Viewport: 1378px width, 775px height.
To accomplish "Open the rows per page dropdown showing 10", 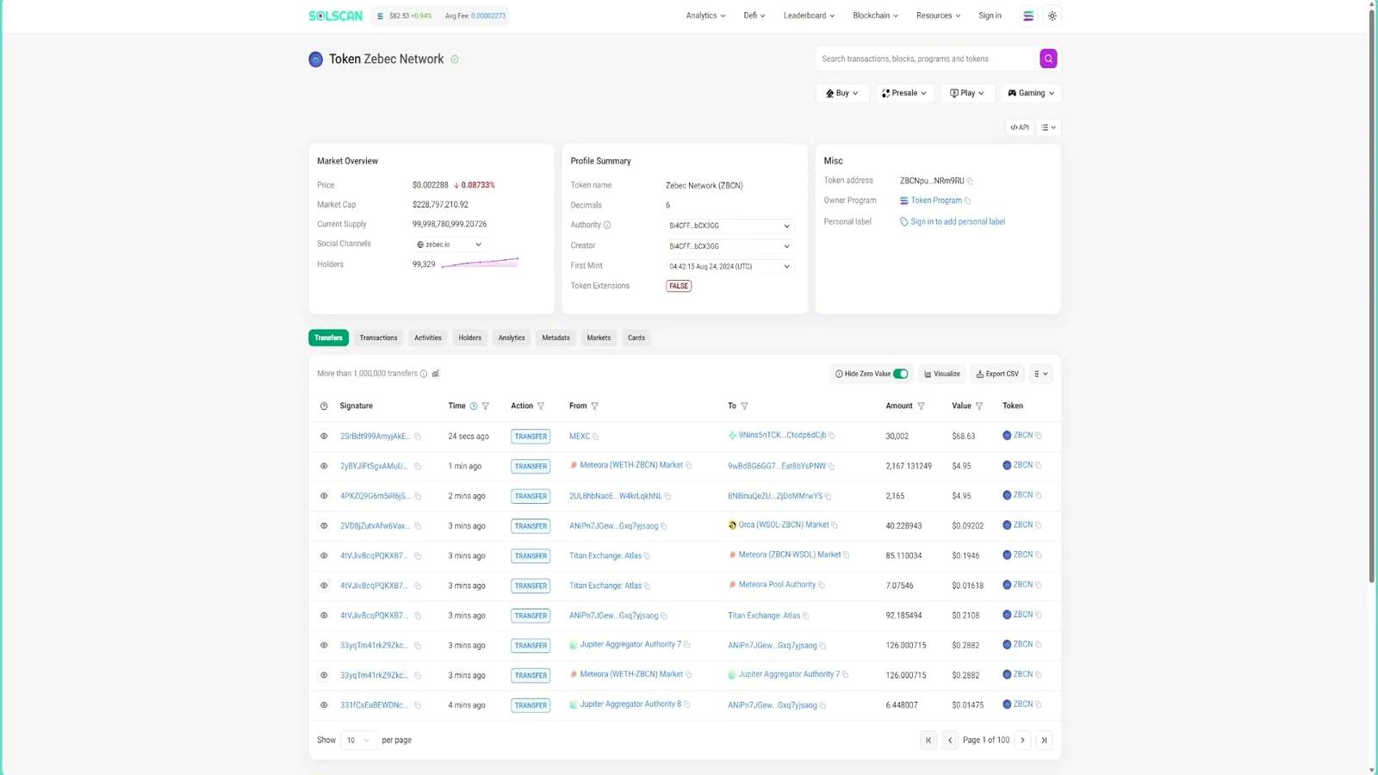I will (x=357, y=740).
